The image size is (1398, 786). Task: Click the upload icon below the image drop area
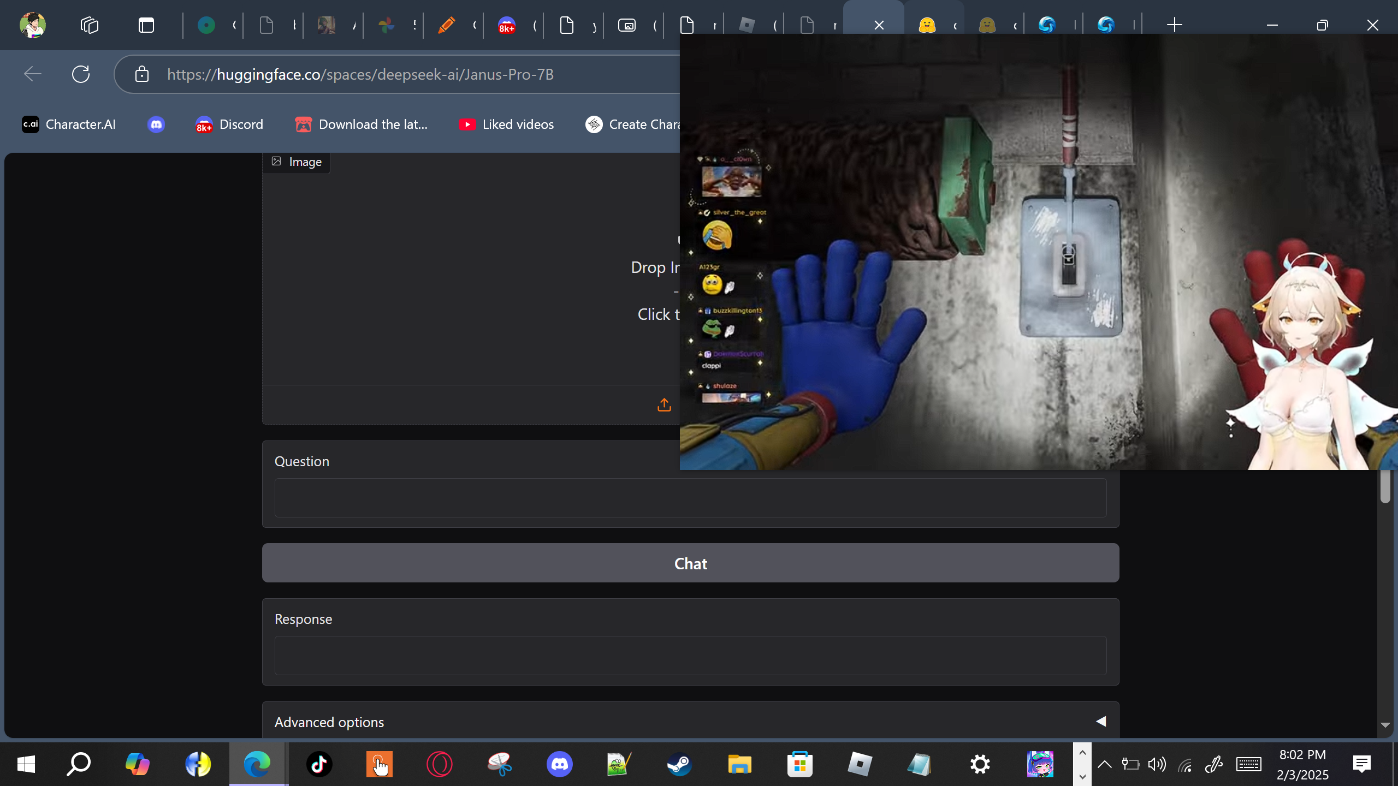tap(664, 405)
